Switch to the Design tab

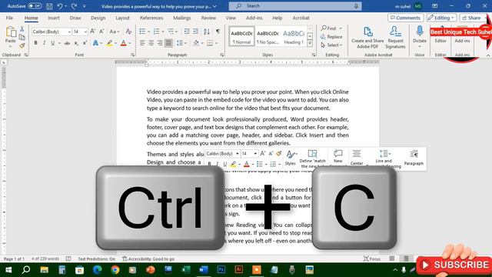98,18
